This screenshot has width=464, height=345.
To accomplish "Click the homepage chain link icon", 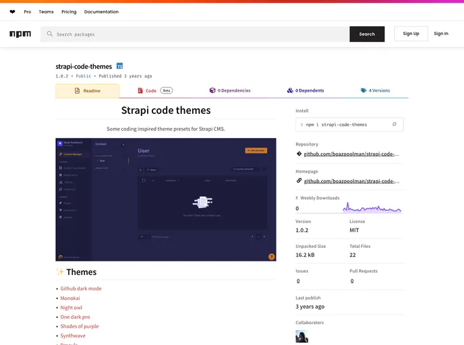I will click(299, 181).
